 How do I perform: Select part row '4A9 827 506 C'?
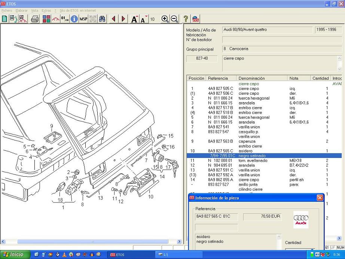pyautogui.click(x=264, y=93)
